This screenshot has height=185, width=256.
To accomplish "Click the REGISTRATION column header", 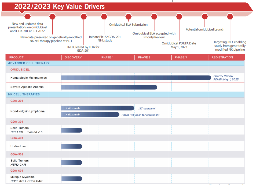I will [222, 57].
